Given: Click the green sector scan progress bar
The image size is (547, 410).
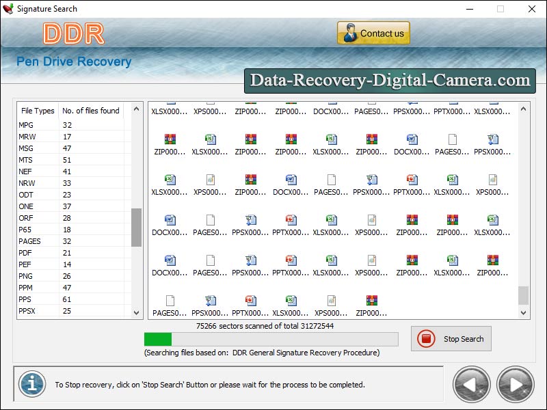Looking at the screenshot, I should click(x=157, y=339).
